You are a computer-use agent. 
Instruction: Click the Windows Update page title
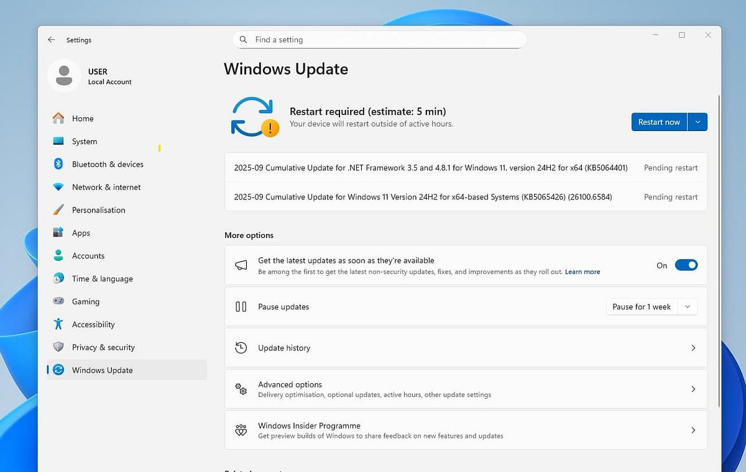pos(286,69)
